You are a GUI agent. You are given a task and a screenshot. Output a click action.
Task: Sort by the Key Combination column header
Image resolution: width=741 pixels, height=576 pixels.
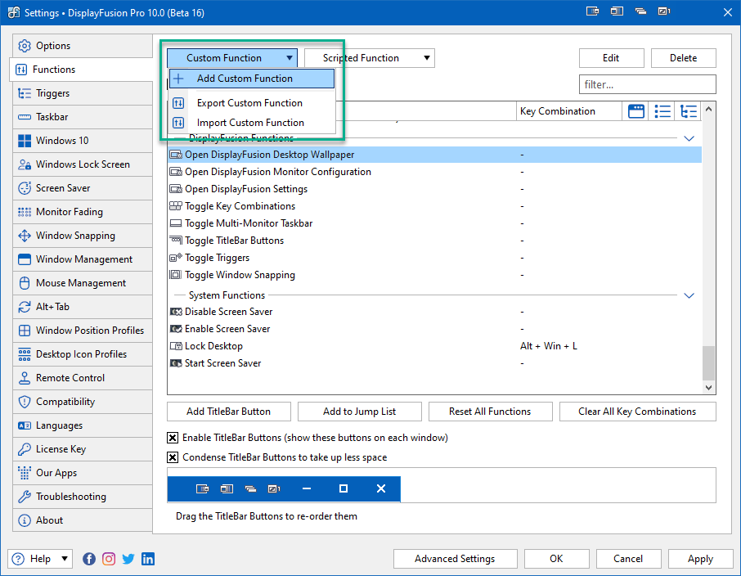568,111
